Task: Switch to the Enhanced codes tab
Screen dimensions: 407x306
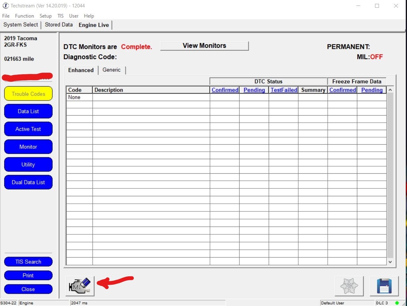Action: click(81, 70)
